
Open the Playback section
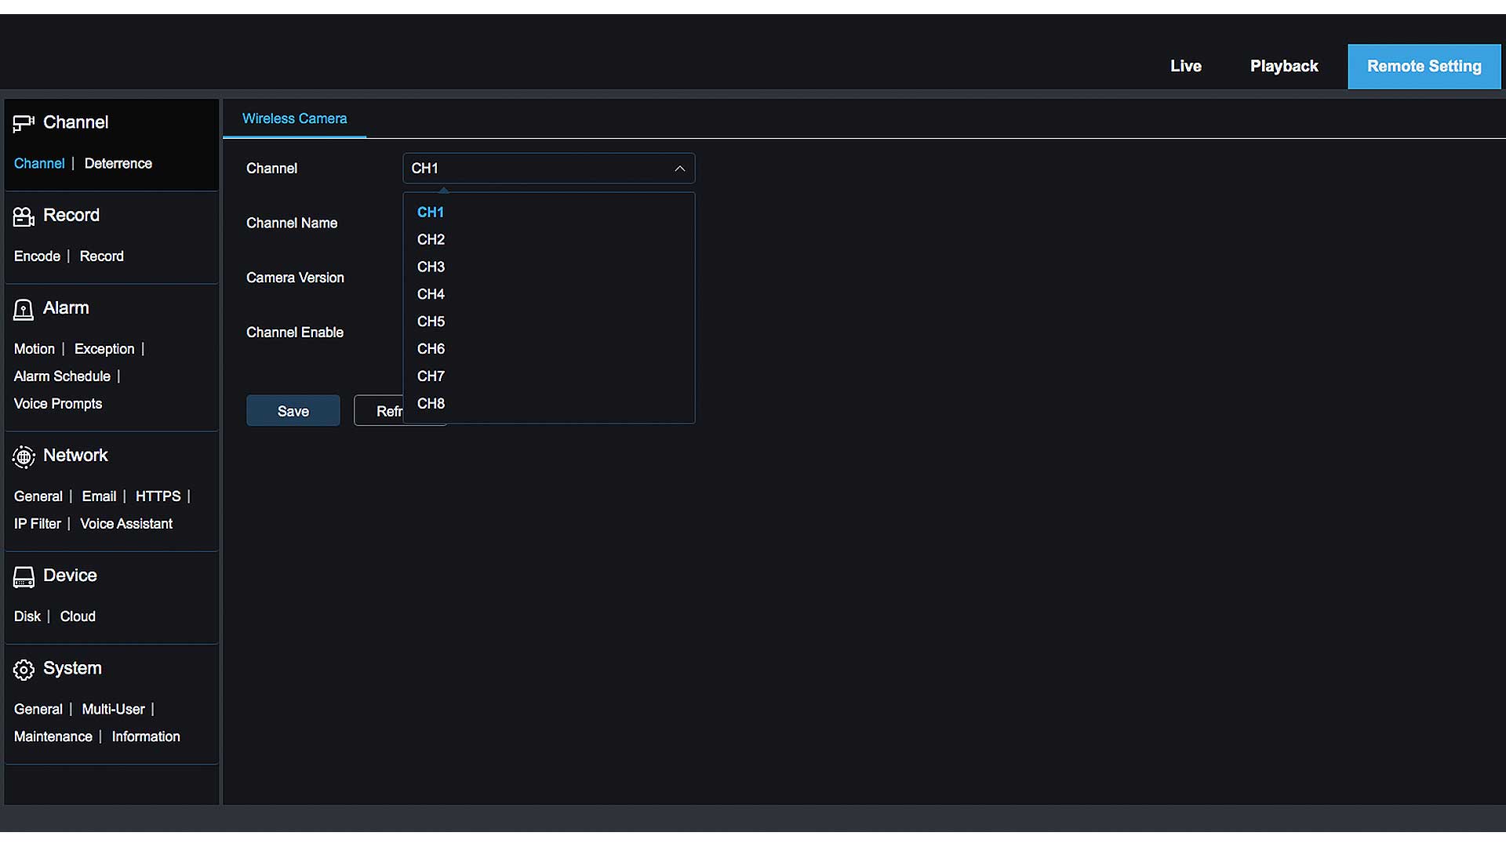point(1284,66)
